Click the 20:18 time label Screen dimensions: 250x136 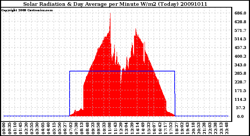click(193, 128)
